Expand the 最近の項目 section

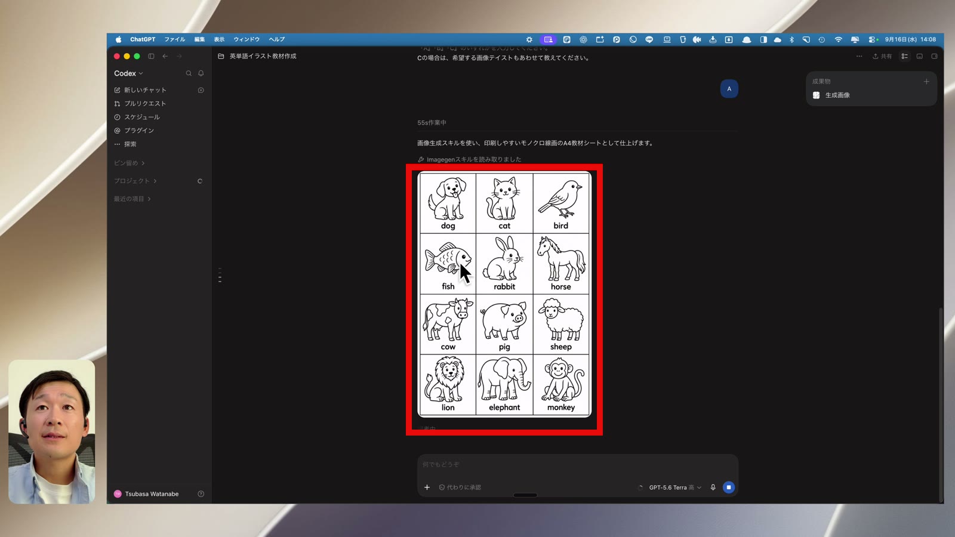click(x=132, y=199)
